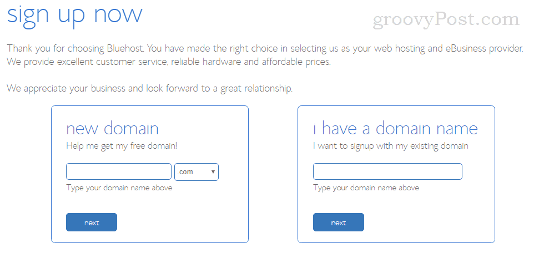This screenshot has width=539, height=258.
Task: Click hint text below new domain field
Action: pos(119,188)
